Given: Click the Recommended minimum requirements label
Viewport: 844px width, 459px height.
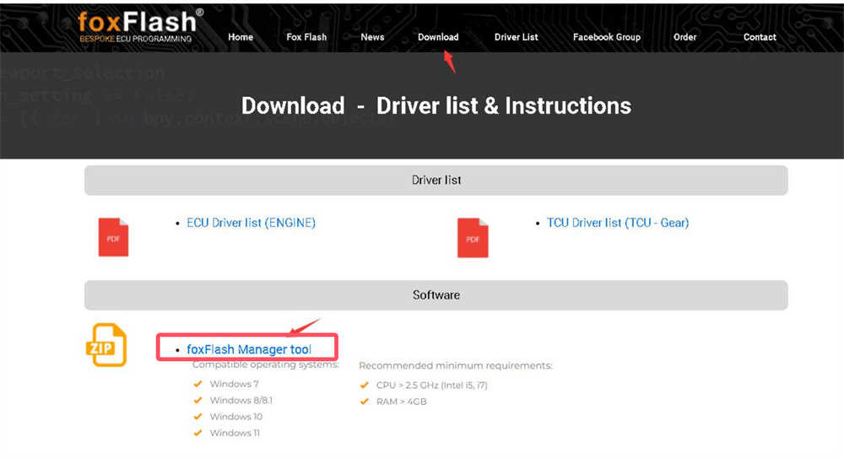Looking at the screenshot, I should coord(456,366).
